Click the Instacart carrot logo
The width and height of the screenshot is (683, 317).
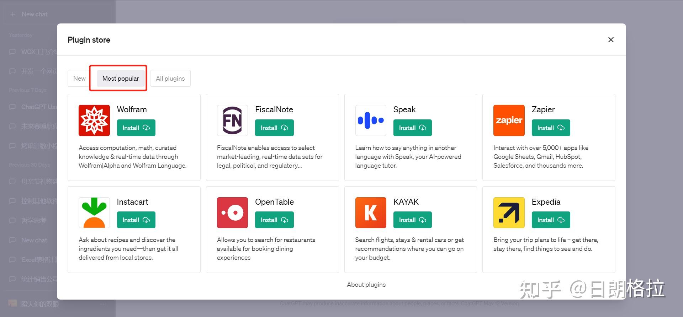click(x=94, y=213)
